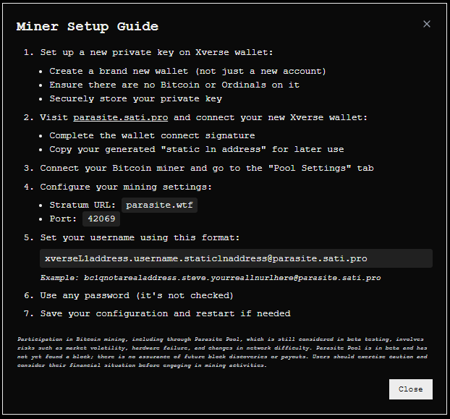Click 'Copy your generated static ln address' bullet

(197, 149)
